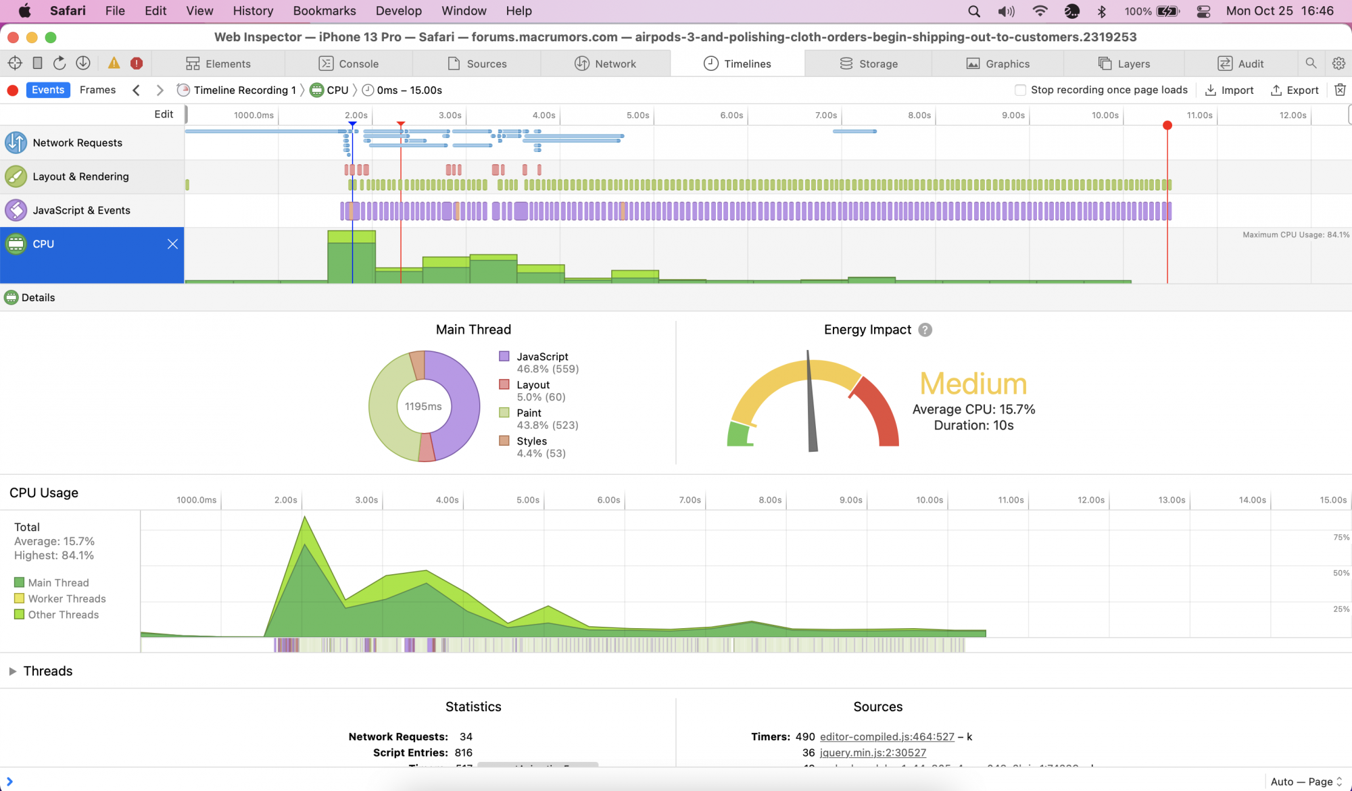
Task: Open Timeline Recording 1 path menu
Action: pyautogui.click(x=244, y=90)
